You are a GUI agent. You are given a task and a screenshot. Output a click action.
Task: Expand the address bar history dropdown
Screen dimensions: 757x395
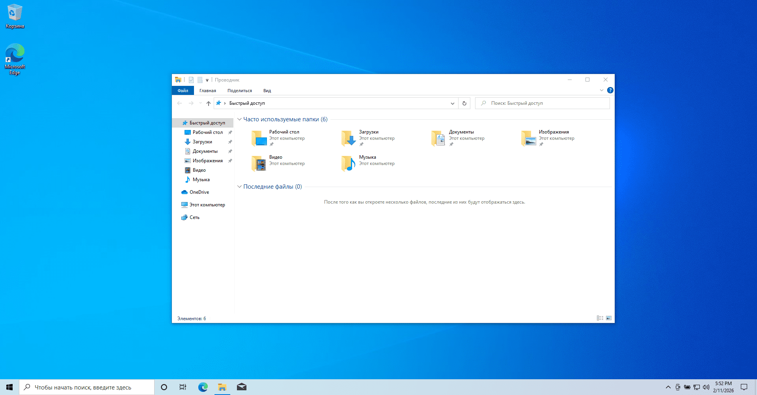(453, 103)
